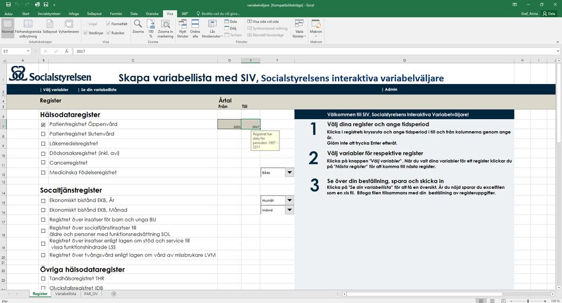Click Page Break preview icon in status bar

[x=503, y=301]
